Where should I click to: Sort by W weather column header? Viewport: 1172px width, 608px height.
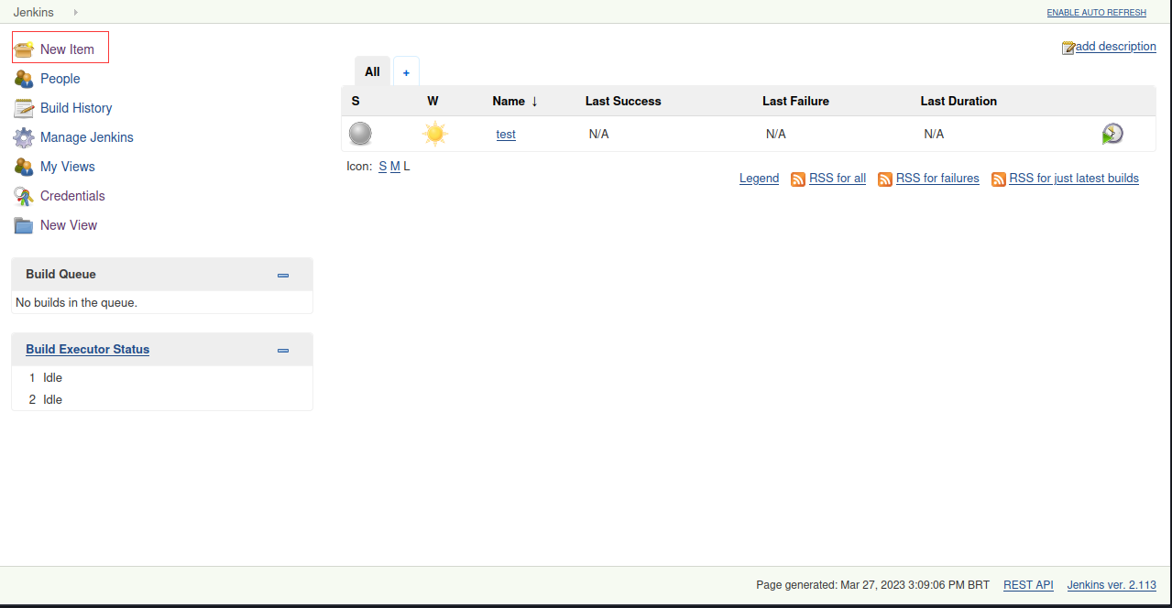tap(433, 101)
